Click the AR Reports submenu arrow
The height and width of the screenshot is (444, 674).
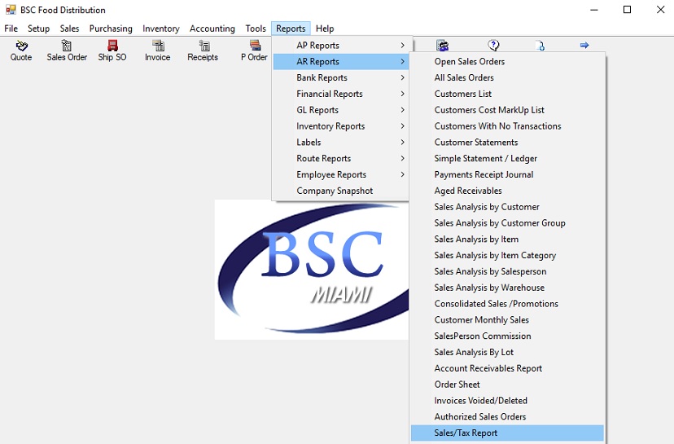(x=402, y=62)
